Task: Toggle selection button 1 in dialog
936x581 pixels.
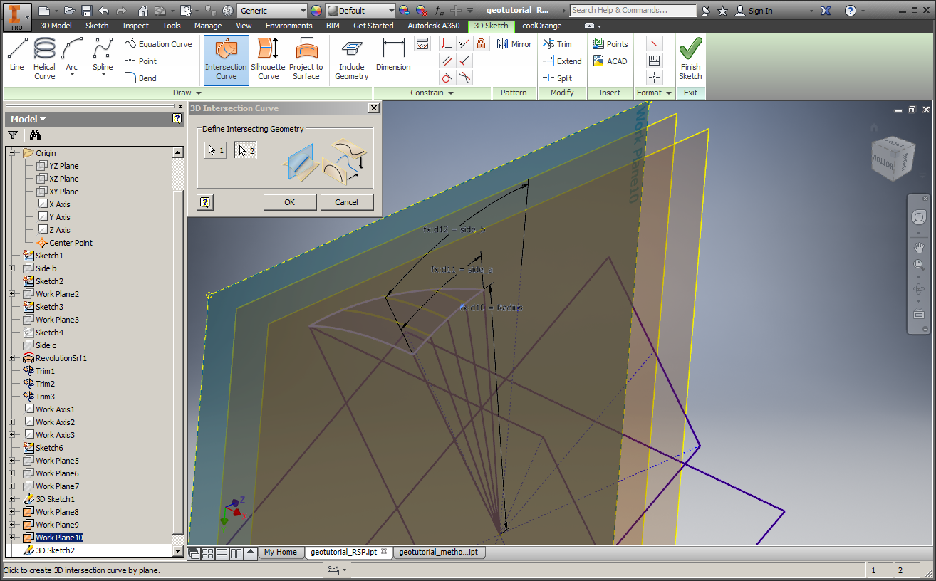Action: coord(215,150)
